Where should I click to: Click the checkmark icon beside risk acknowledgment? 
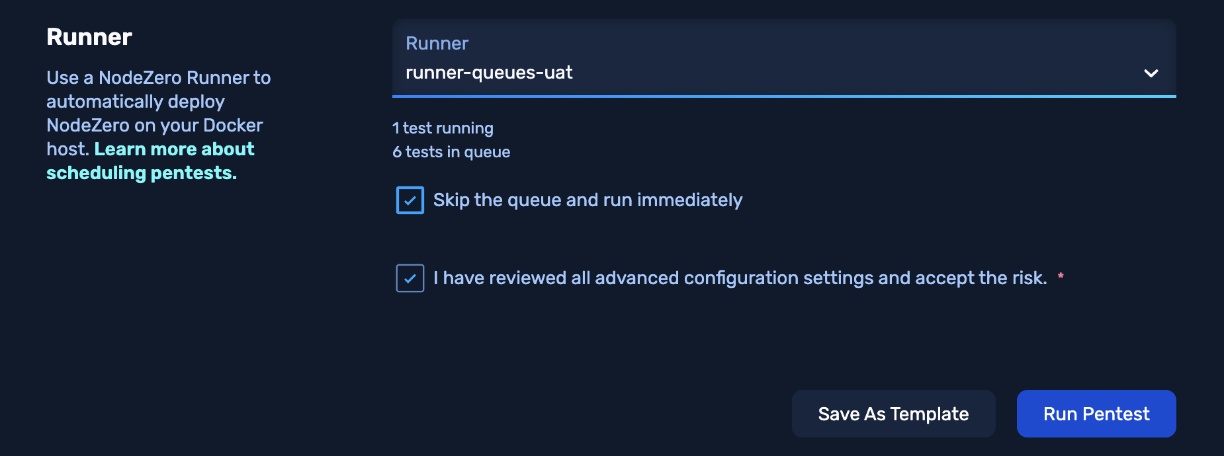point(410,278)
